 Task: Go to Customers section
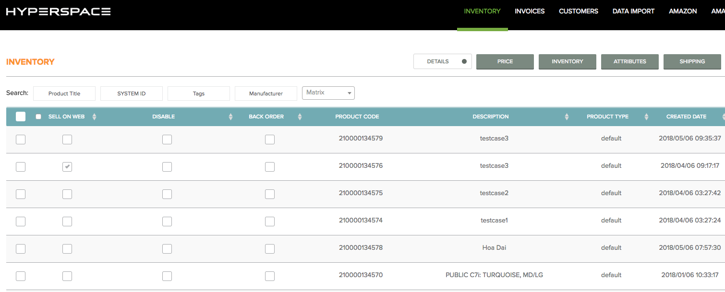coord(579,11)
